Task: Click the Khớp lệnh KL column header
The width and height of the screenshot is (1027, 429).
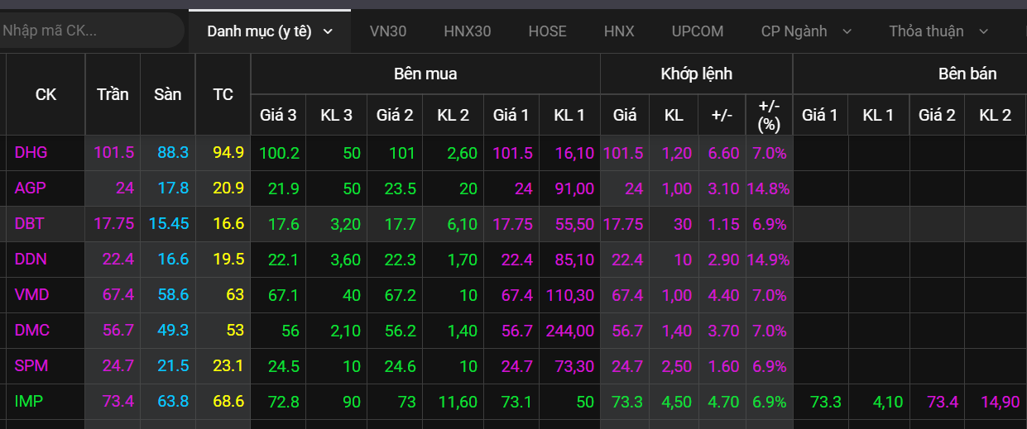Action: click(x=674, y=115)
